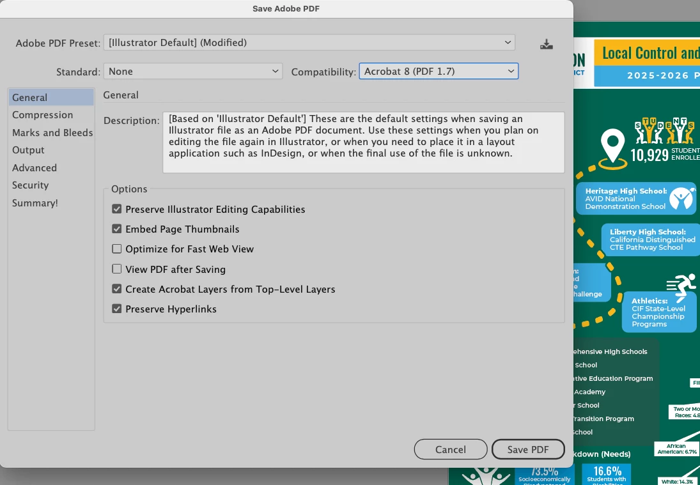This screenshot has height=485, width=700.
Task: Select the General category
Action: click(x=51, y=97)
